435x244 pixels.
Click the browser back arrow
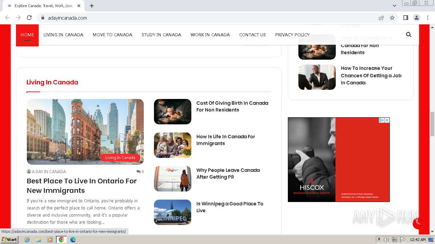click(7, 18)
